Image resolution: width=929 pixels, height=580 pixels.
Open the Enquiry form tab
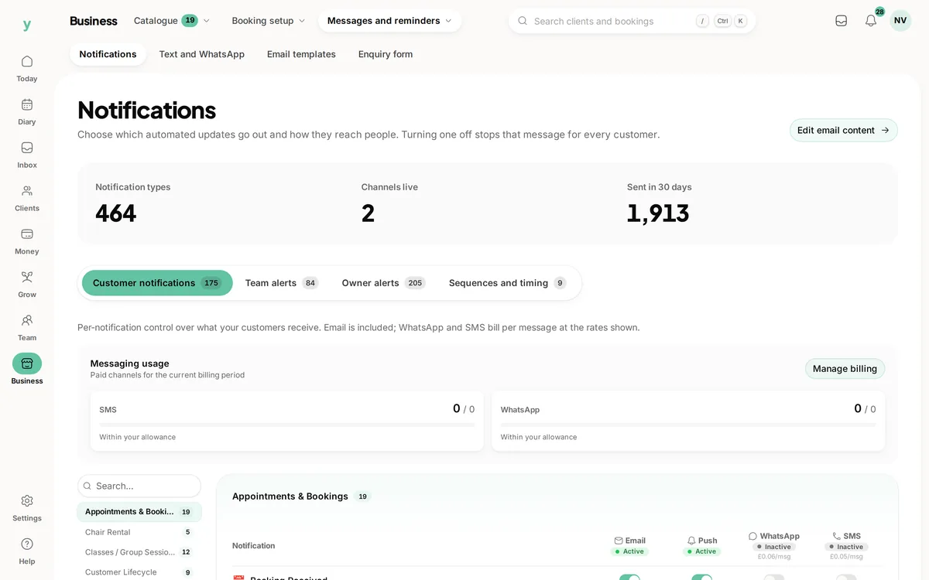(386, 54)
